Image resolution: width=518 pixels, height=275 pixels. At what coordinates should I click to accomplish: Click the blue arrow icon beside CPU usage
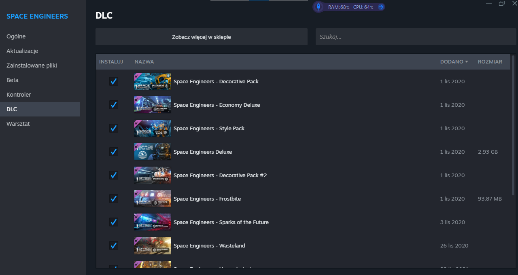point(380,7)
